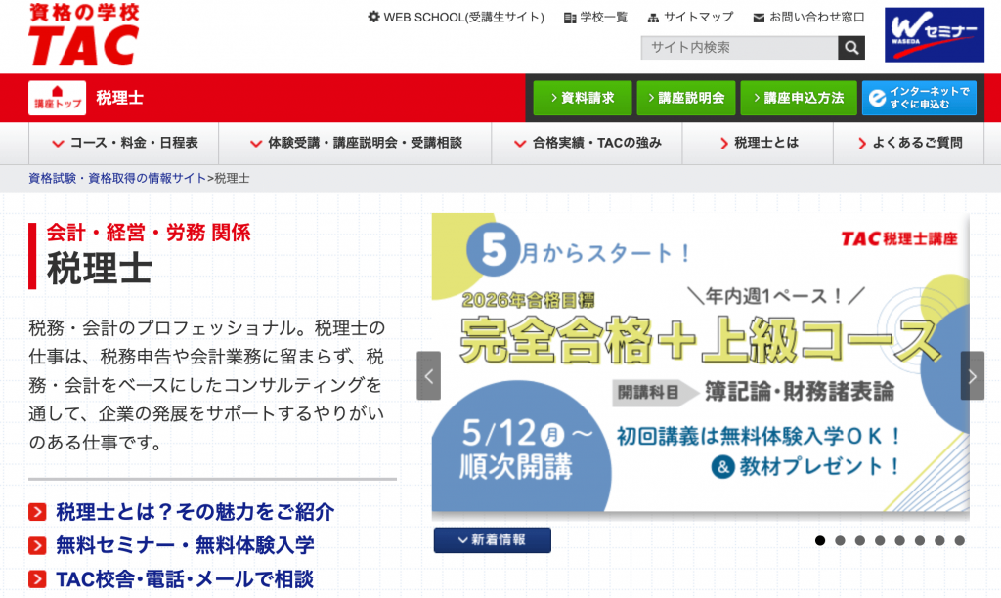Show previous carousel slide arrow
The width and height of the screenshot is (1001, 598).
(x=429, y=376)
